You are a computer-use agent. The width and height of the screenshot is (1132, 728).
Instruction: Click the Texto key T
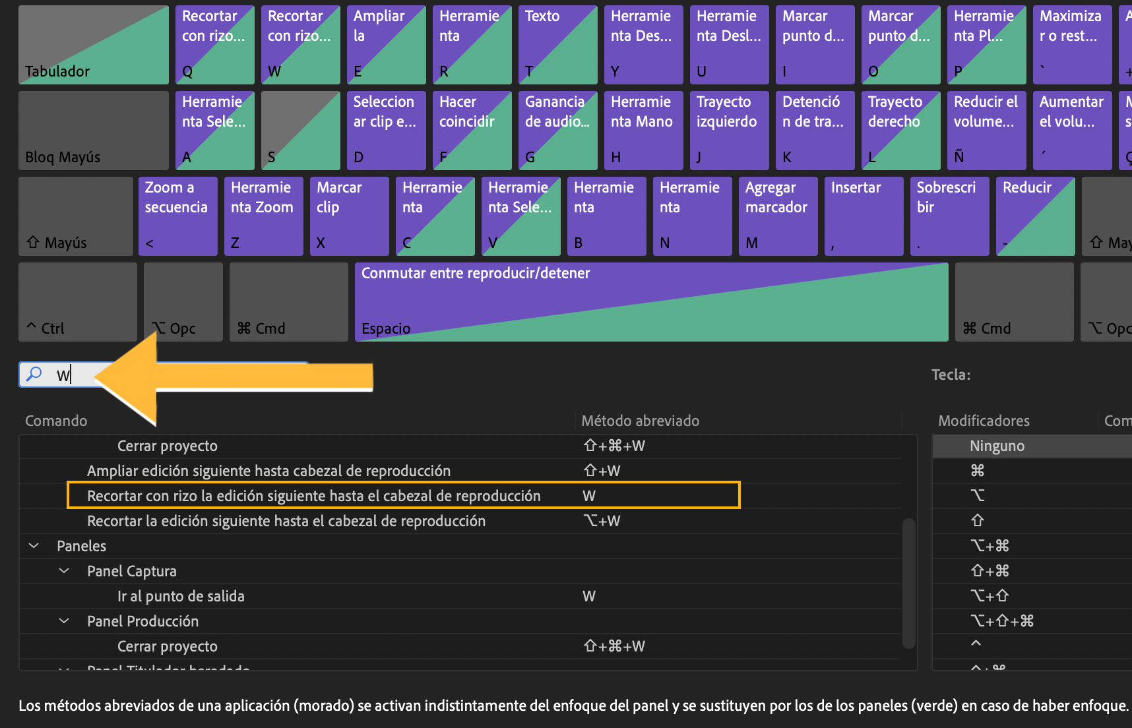click(557, 44)
